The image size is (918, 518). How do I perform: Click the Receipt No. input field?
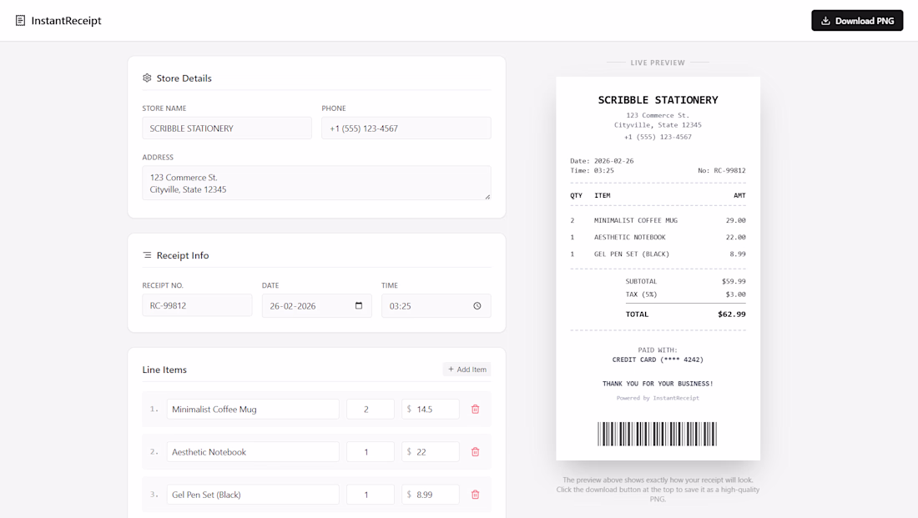[197, 306]
